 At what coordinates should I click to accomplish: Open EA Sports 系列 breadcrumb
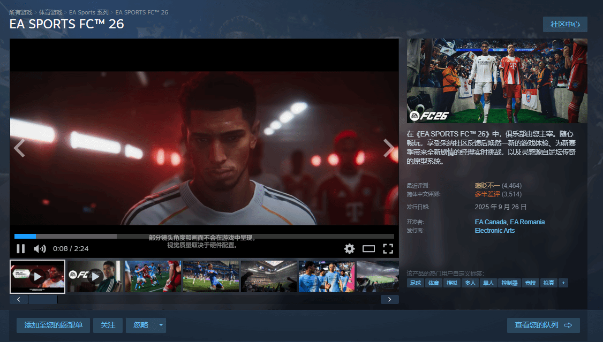pyautogui.click(x=88, y=12)
